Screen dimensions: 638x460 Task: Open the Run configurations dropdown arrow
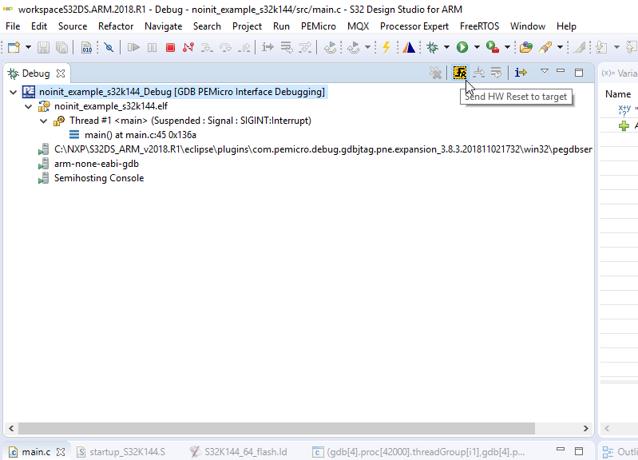[477, 48]
